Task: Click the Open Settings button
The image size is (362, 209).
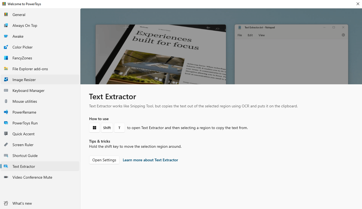Action: point(104,160)
